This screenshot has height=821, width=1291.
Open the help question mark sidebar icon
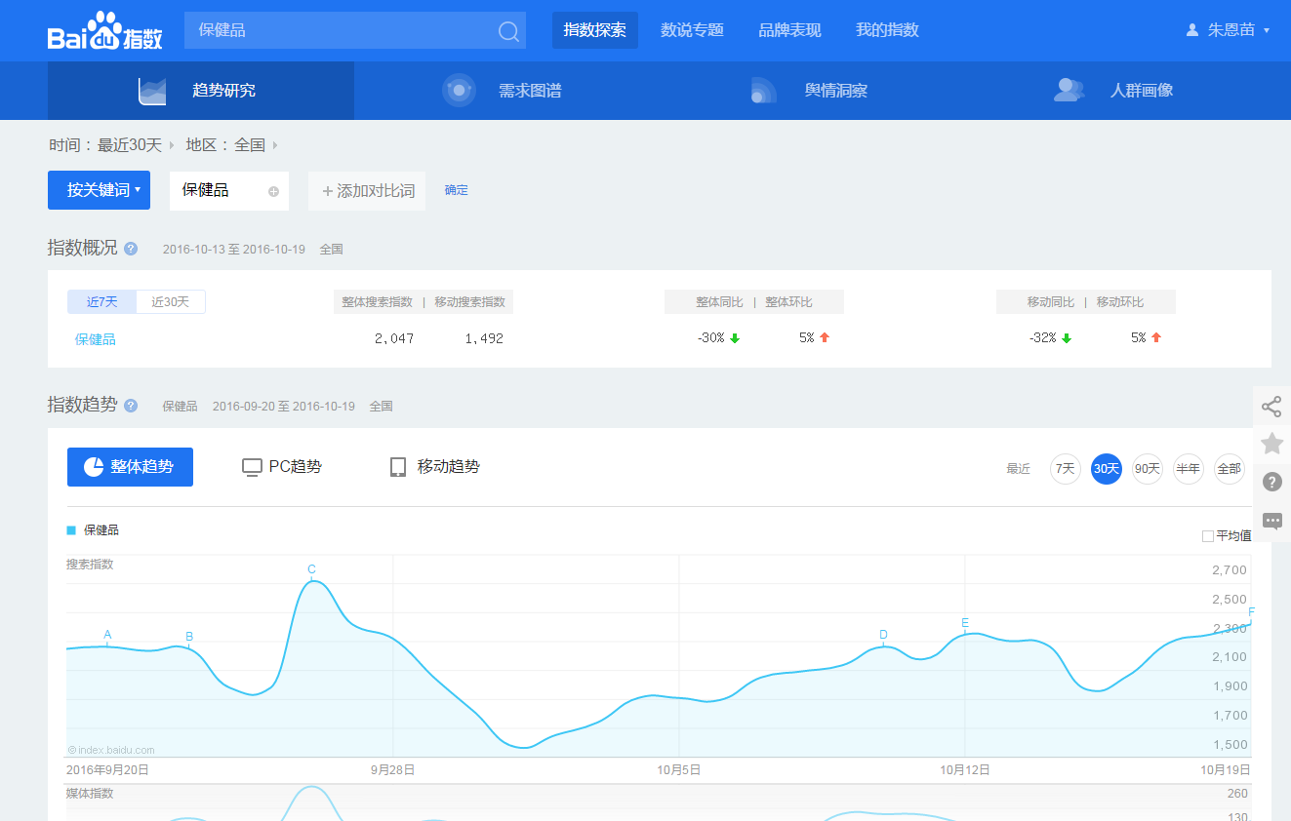coord(1271,482)
